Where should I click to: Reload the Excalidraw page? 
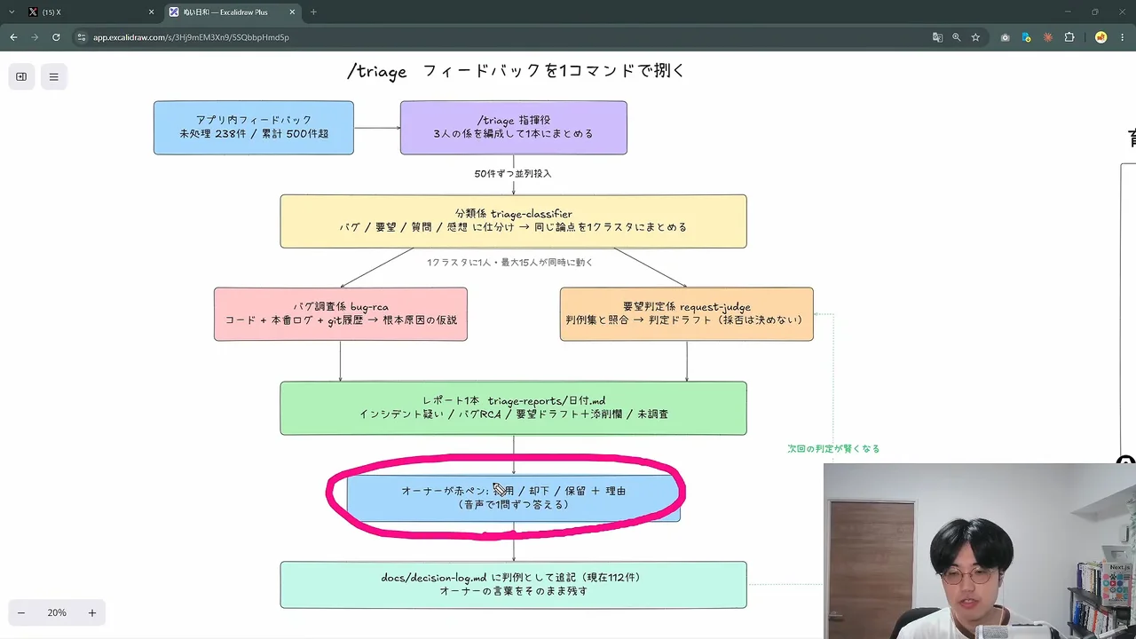coord(56,37)
